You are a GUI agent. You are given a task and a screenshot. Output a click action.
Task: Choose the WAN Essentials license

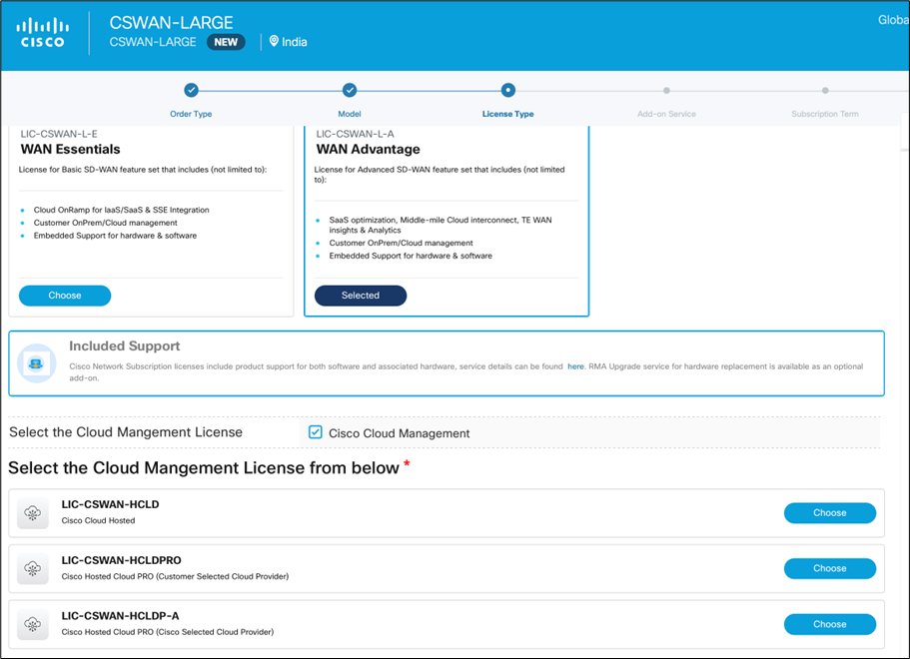(65, 296)
